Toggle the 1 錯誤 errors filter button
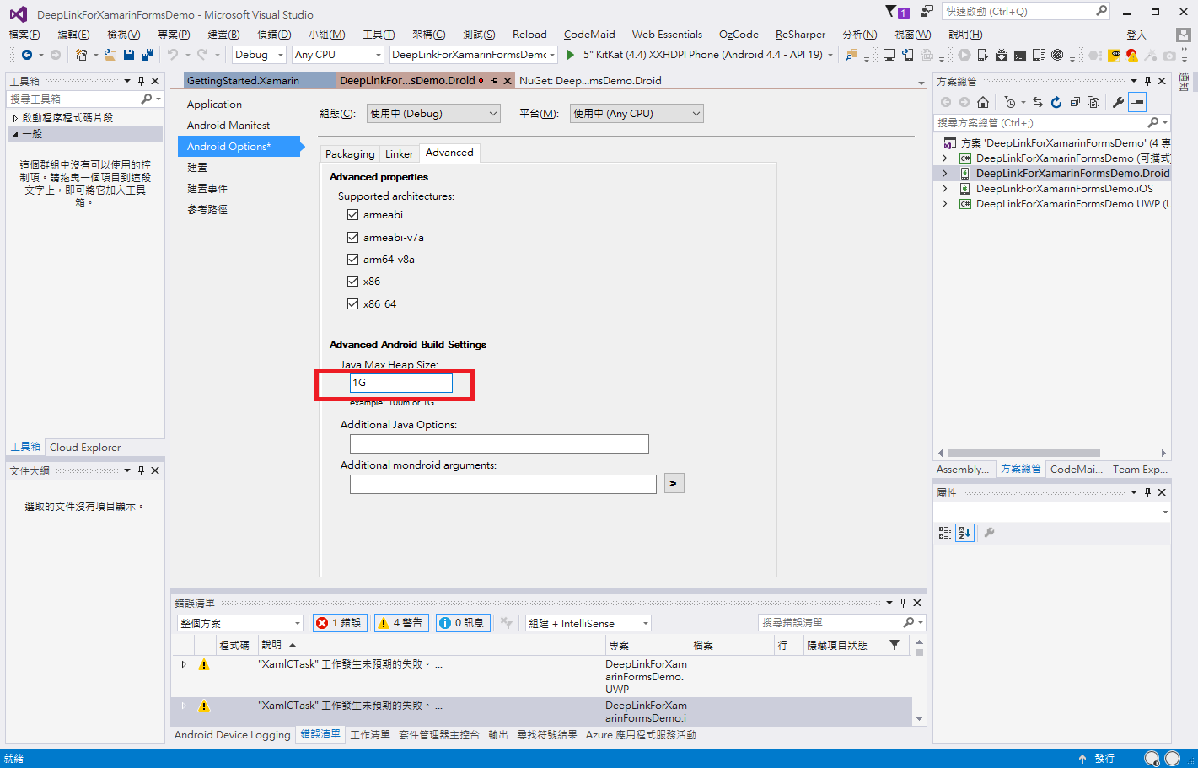Viewport: 1198px width, 768px height. click(x=341, y=623)
